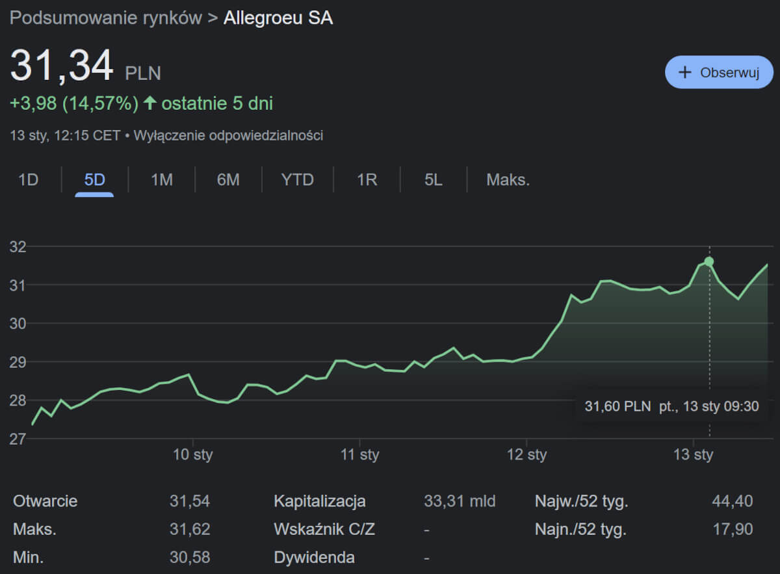This screenshot has width=780, height=574.
Task: Click the Kapitalizacja value 33,31 mld
Action: (x=460, y=501)
